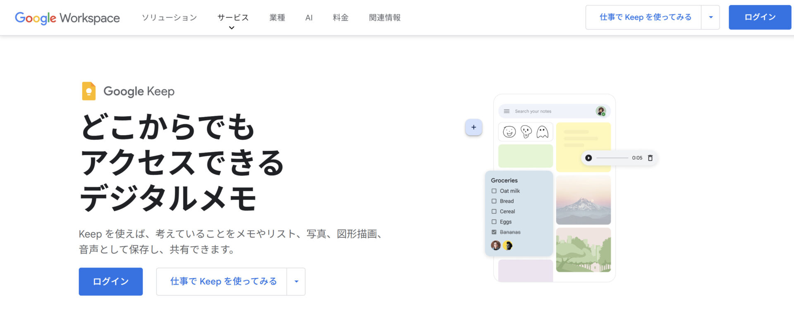Select the purple note card
This screenshot has width=794, height=335.
[526, 271]
